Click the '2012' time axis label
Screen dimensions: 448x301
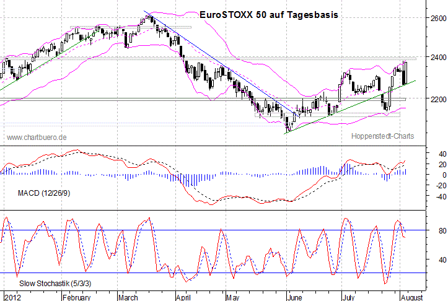pyautogui.click(x=12, y=297)
